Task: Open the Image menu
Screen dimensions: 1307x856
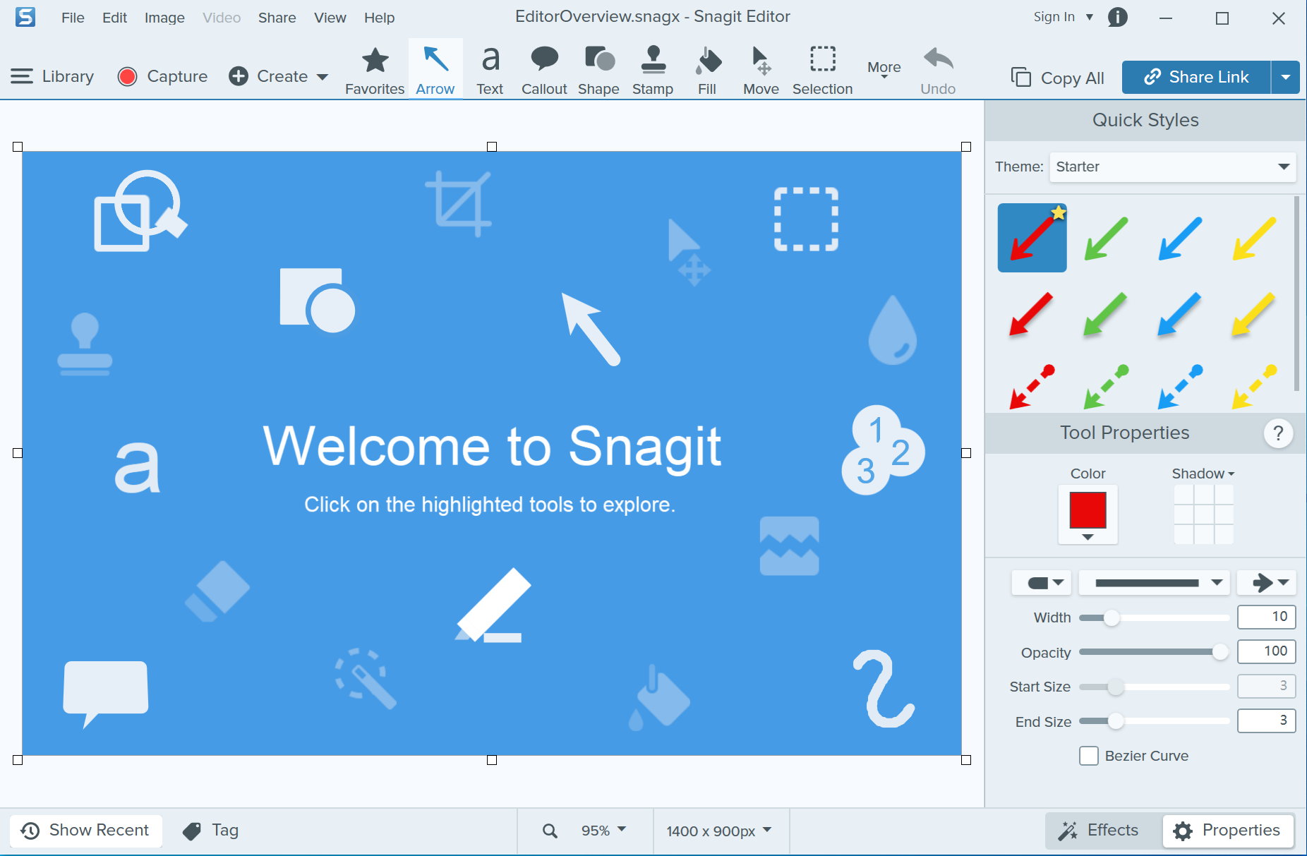Action: pos(164,18)
